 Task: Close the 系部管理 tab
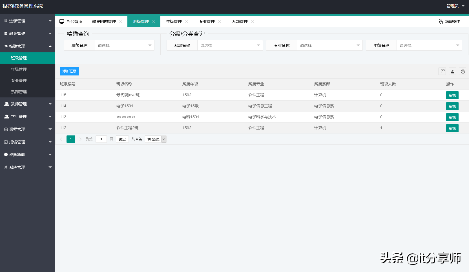(253, 21)
